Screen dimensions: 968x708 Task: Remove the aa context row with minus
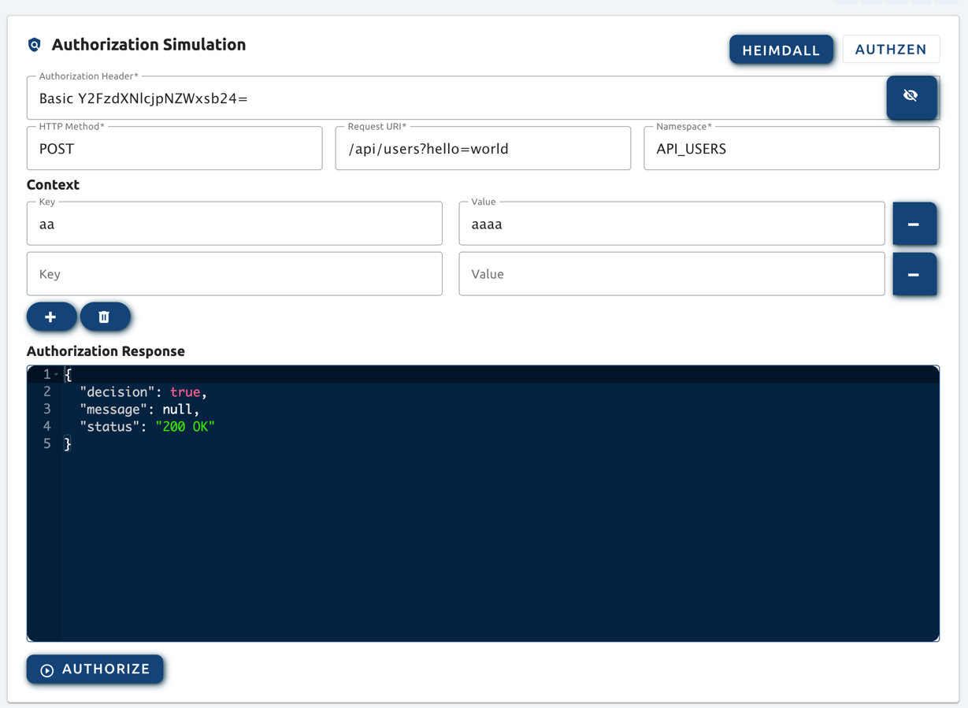click(x=914, y=224)
